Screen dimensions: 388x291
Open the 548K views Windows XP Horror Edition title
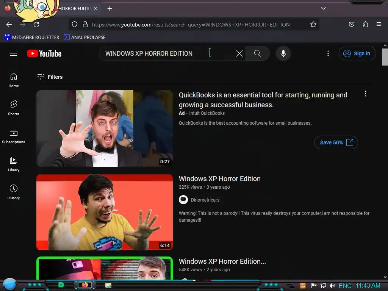pyautogui.click(x=222, y=261)
